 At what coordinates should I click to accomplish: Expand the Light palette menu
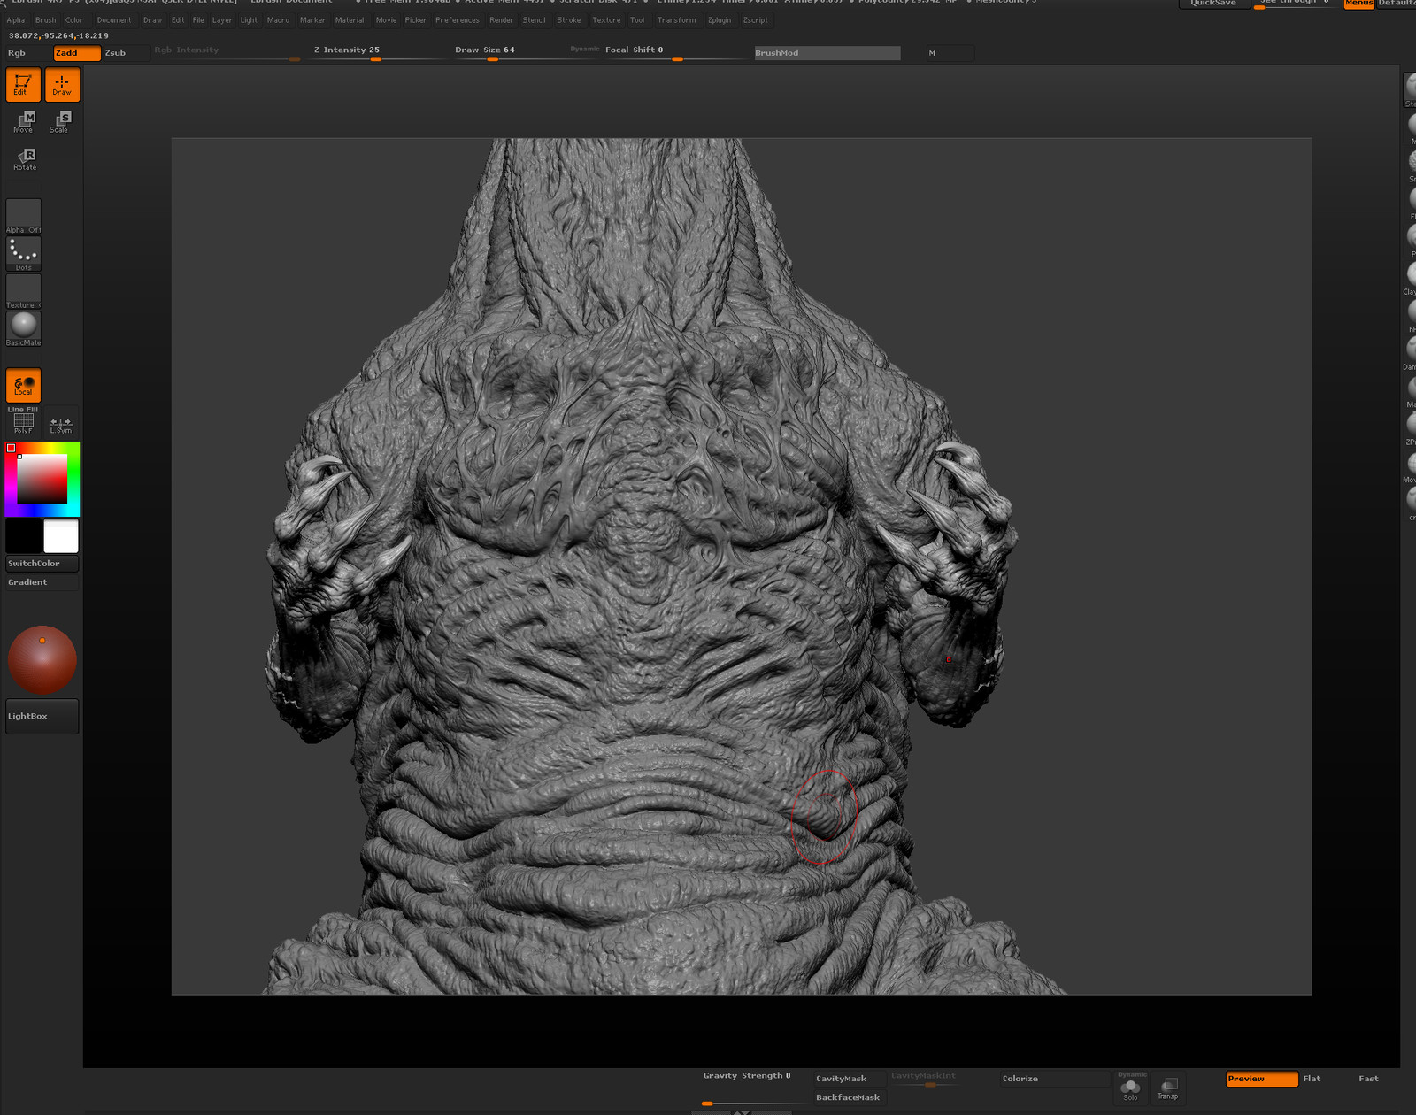click(249, 20)
